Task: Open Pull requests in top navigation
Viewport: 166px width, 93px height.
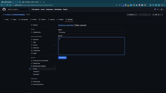Action: click(x=36, y=9)
